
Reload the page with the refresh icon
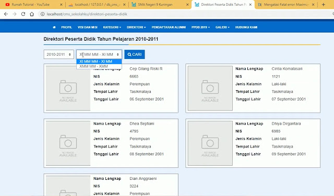click(23, 14)
